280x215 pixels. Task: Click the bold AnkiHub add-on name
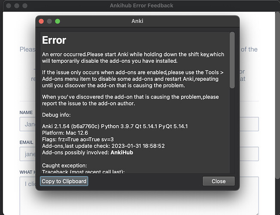tap(122, 152)
